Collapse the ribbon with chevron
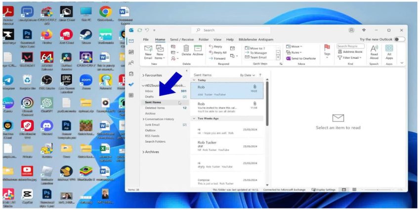The height and width of the screenshot is (210, 420). click(402, 63)
